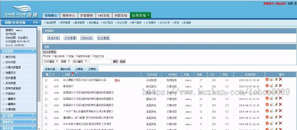The width and height of the screenshot is (297, 130).
Task: Check the box for row 1067
Action: tap(46, 99)
